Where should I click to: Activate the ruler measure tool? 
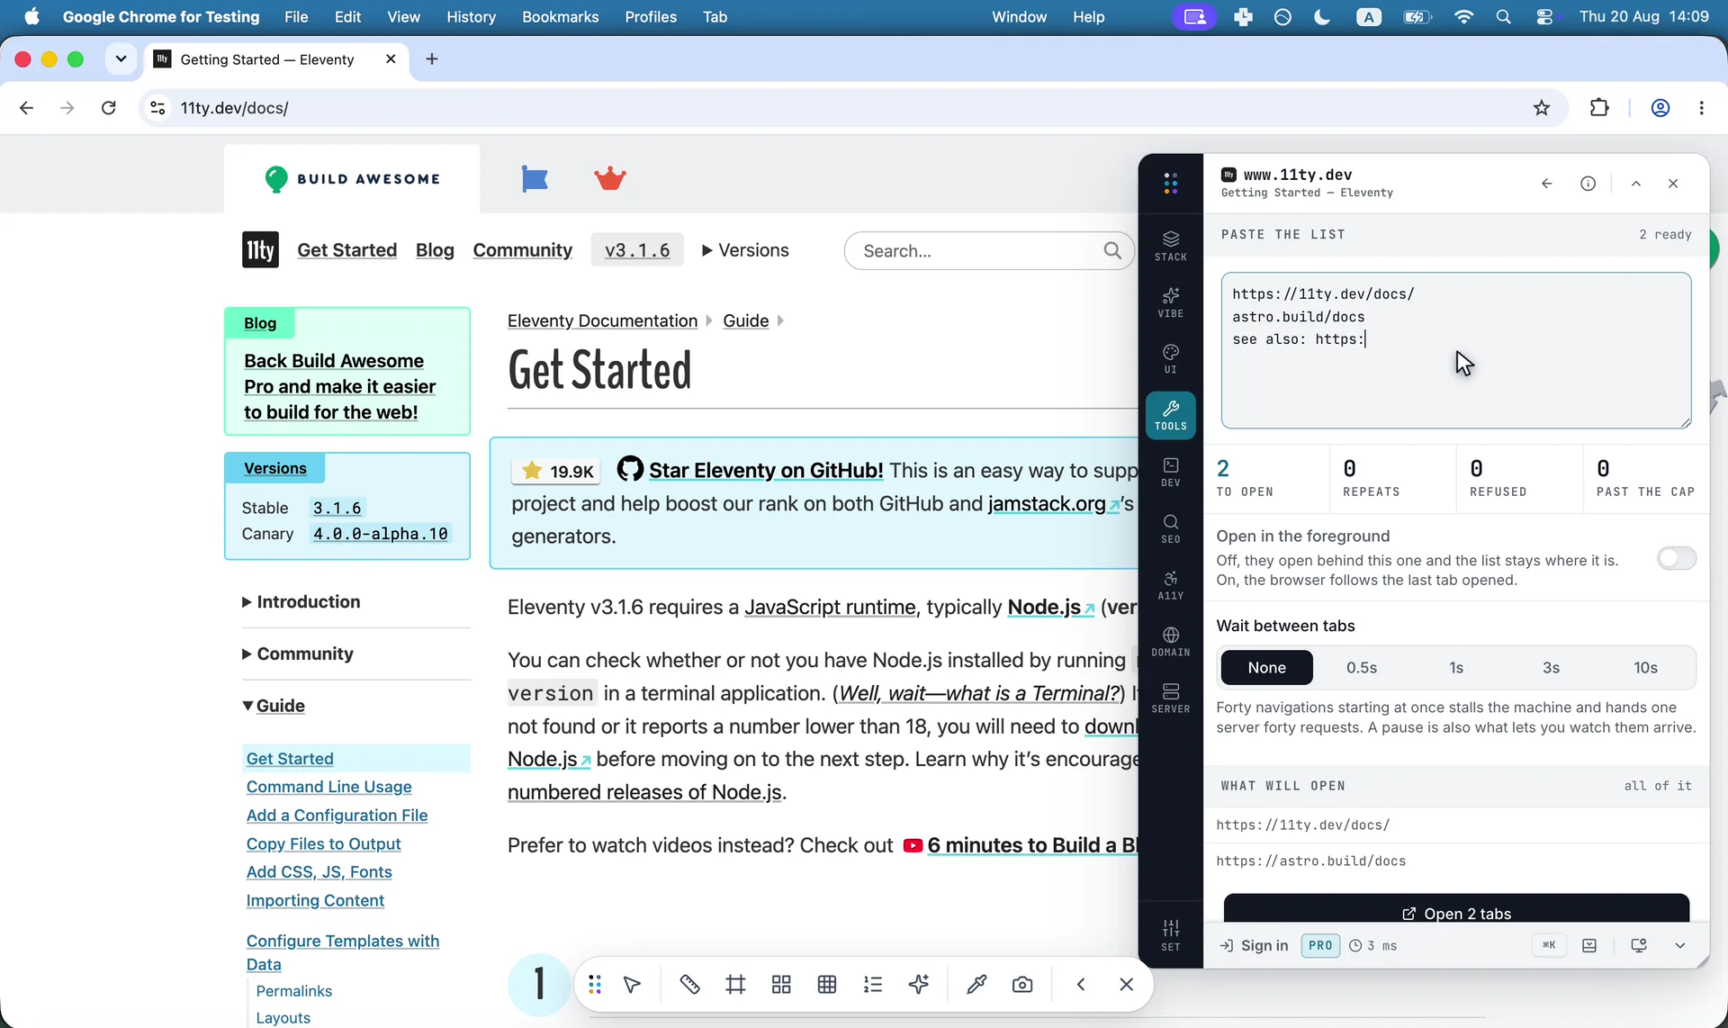689,985
